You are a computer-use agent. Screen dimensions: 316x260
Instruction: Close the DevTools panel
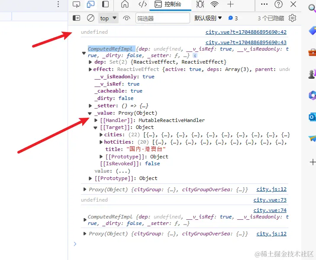293,4
